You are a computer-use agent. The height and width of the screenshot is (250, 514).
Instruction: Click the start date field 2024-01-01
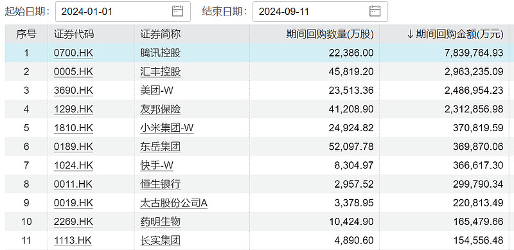(123, 12)
